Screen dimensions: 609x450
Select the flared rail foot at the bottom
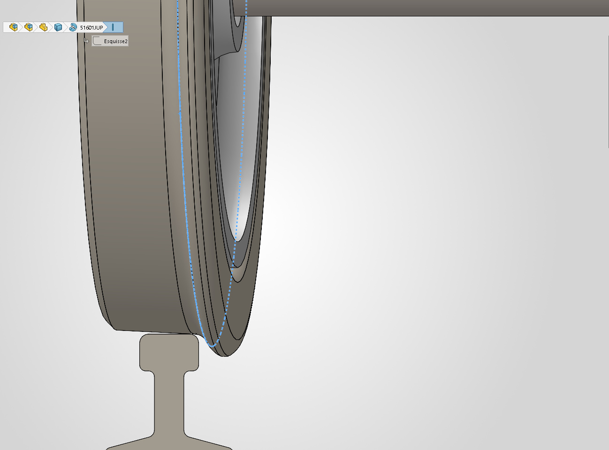(169, 442)
